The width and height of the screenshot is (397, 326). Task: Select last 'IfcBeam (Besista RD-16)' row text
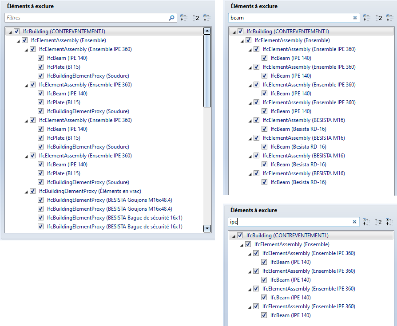[298, 182]
